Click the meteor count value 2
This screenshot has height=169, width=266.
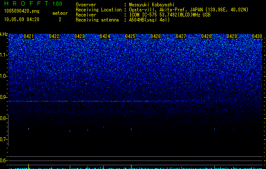point(60,19)
